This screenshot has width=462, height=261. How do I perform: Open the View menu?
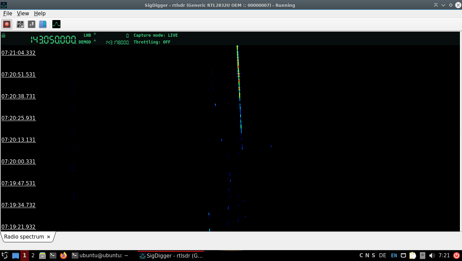(23, 13)
